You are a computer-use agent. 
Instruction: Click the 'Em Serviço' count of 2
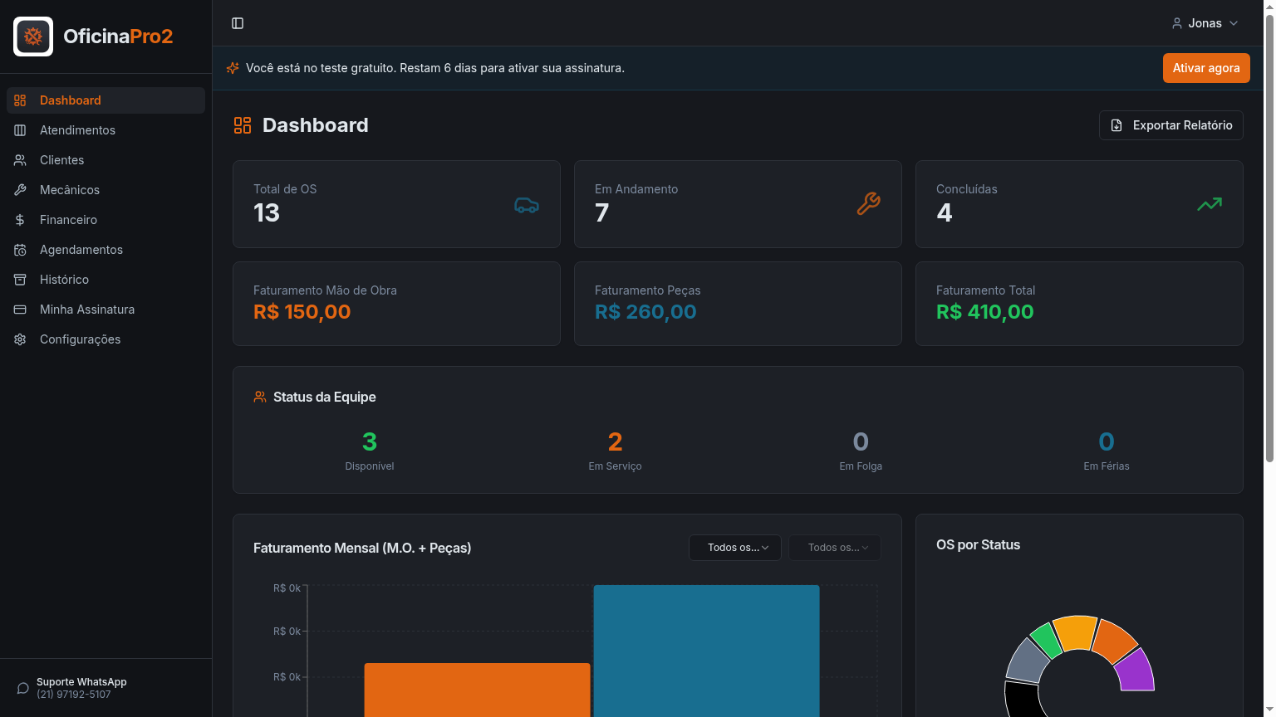pos(616,441)
